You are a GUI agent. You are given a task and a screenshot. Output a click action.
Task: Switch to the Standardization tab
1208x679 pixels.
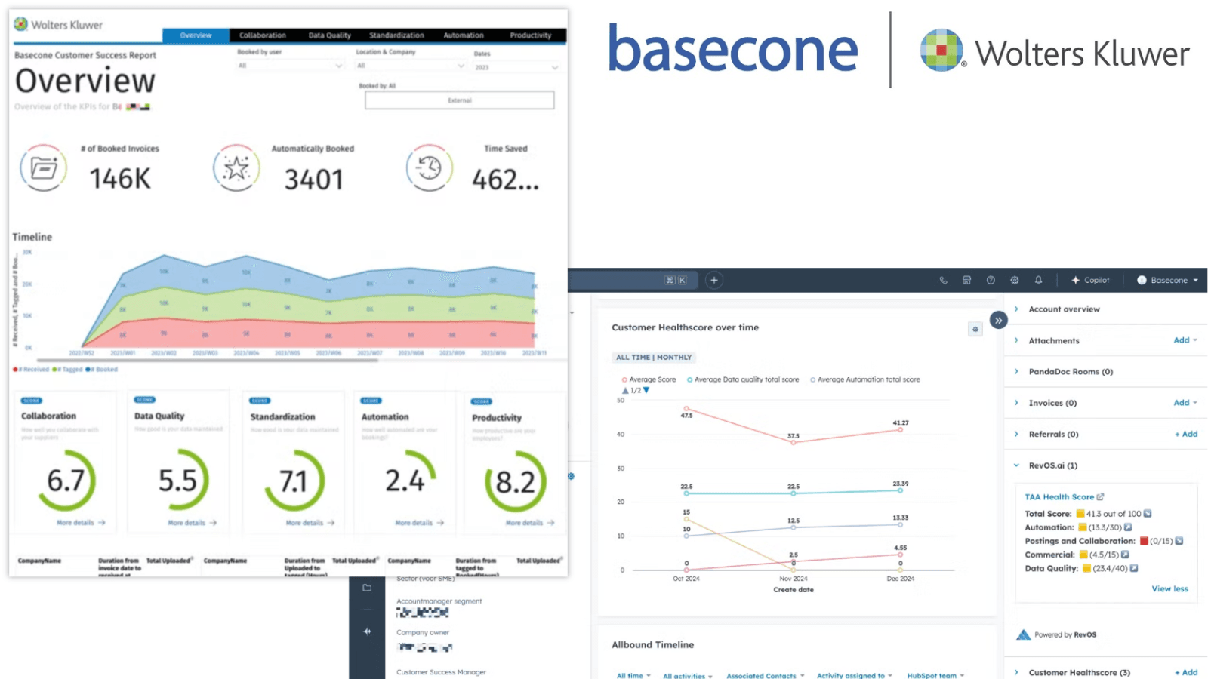click(x=396, y=35)
